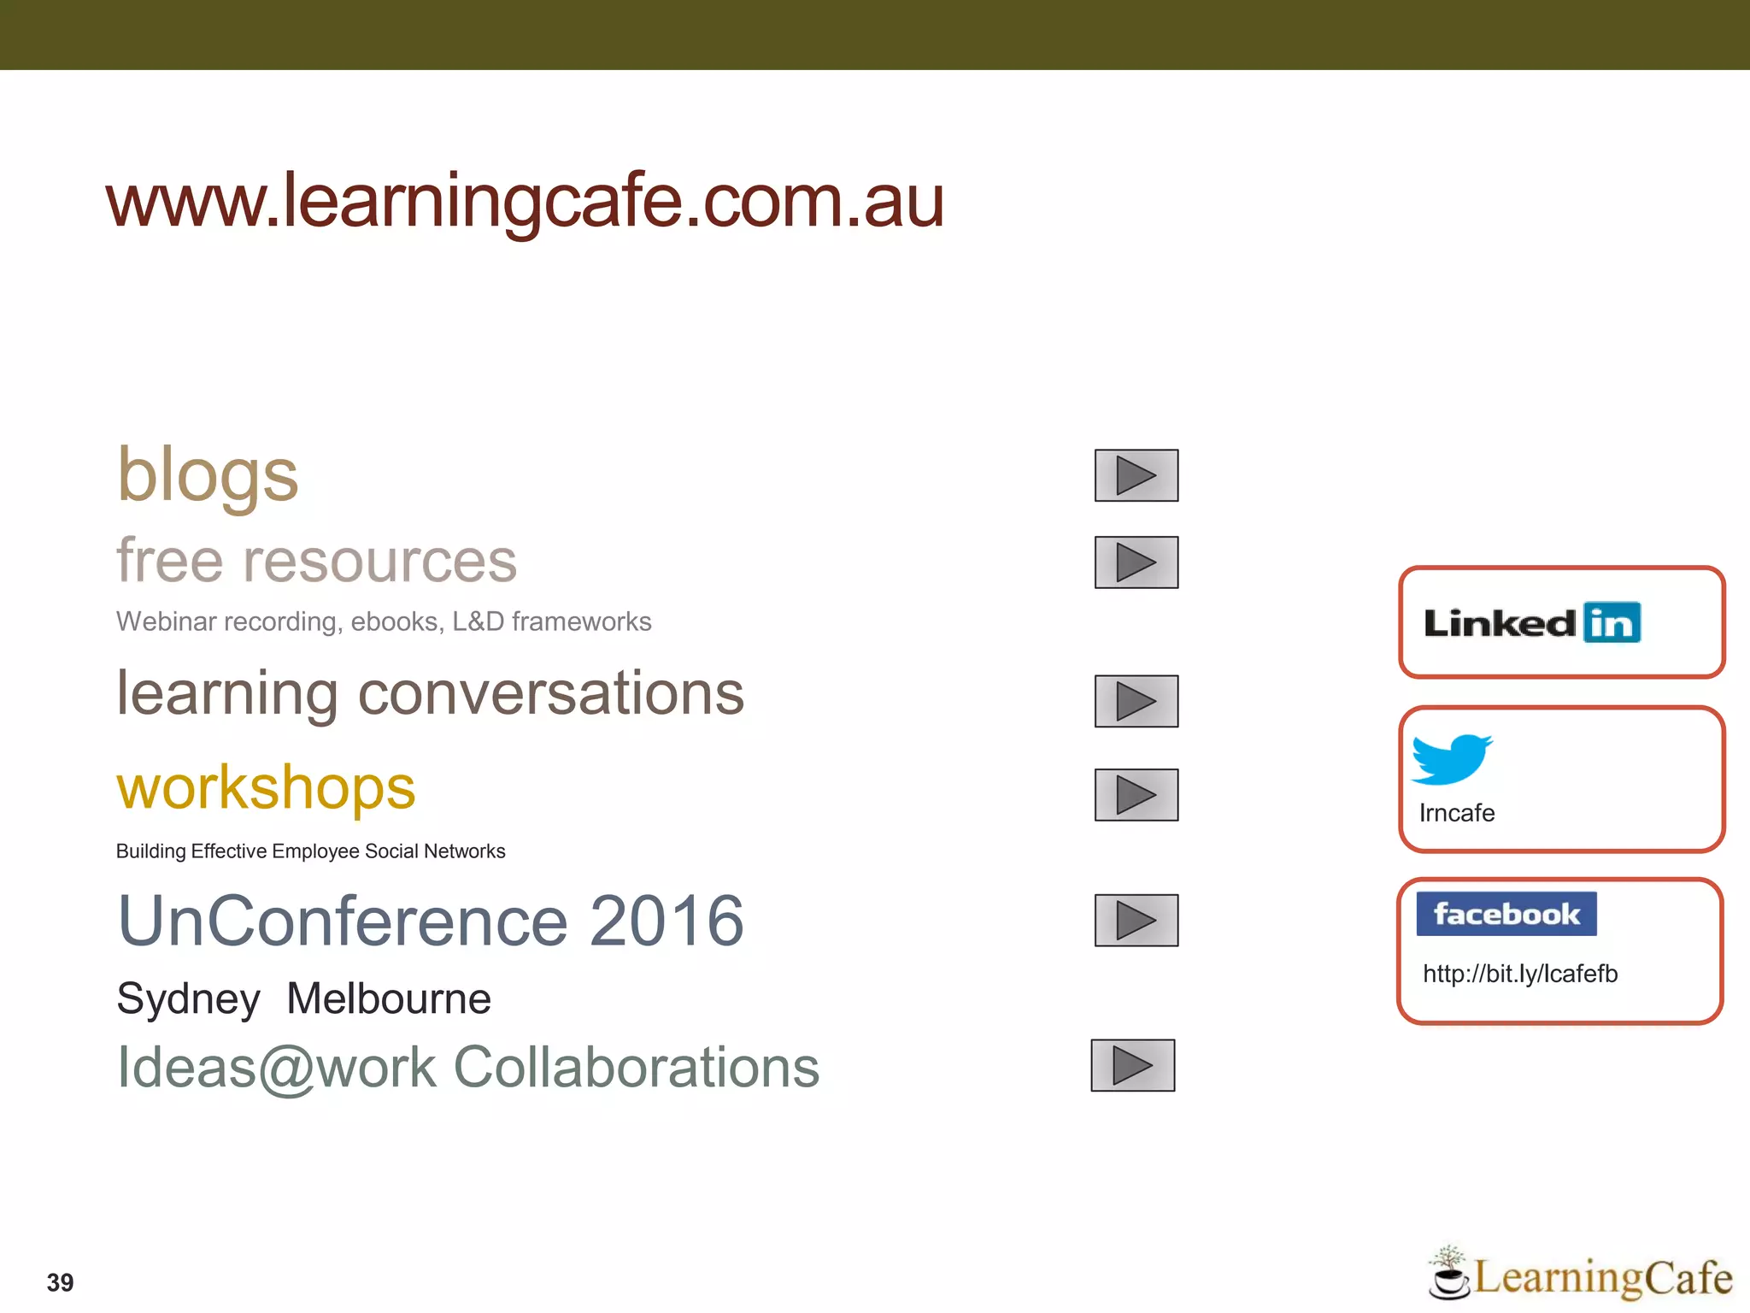
Task: Click the LearningCafe logo at bottom right
Action: [x=1581, y=1275]
